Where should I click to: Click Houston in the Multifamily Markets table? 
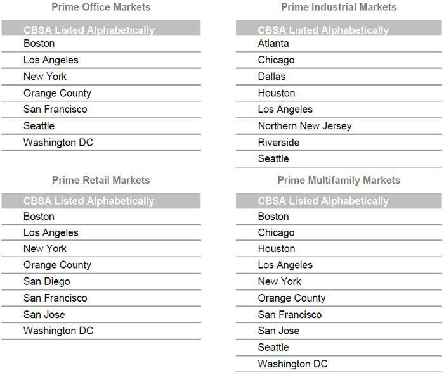pos(277,249)
